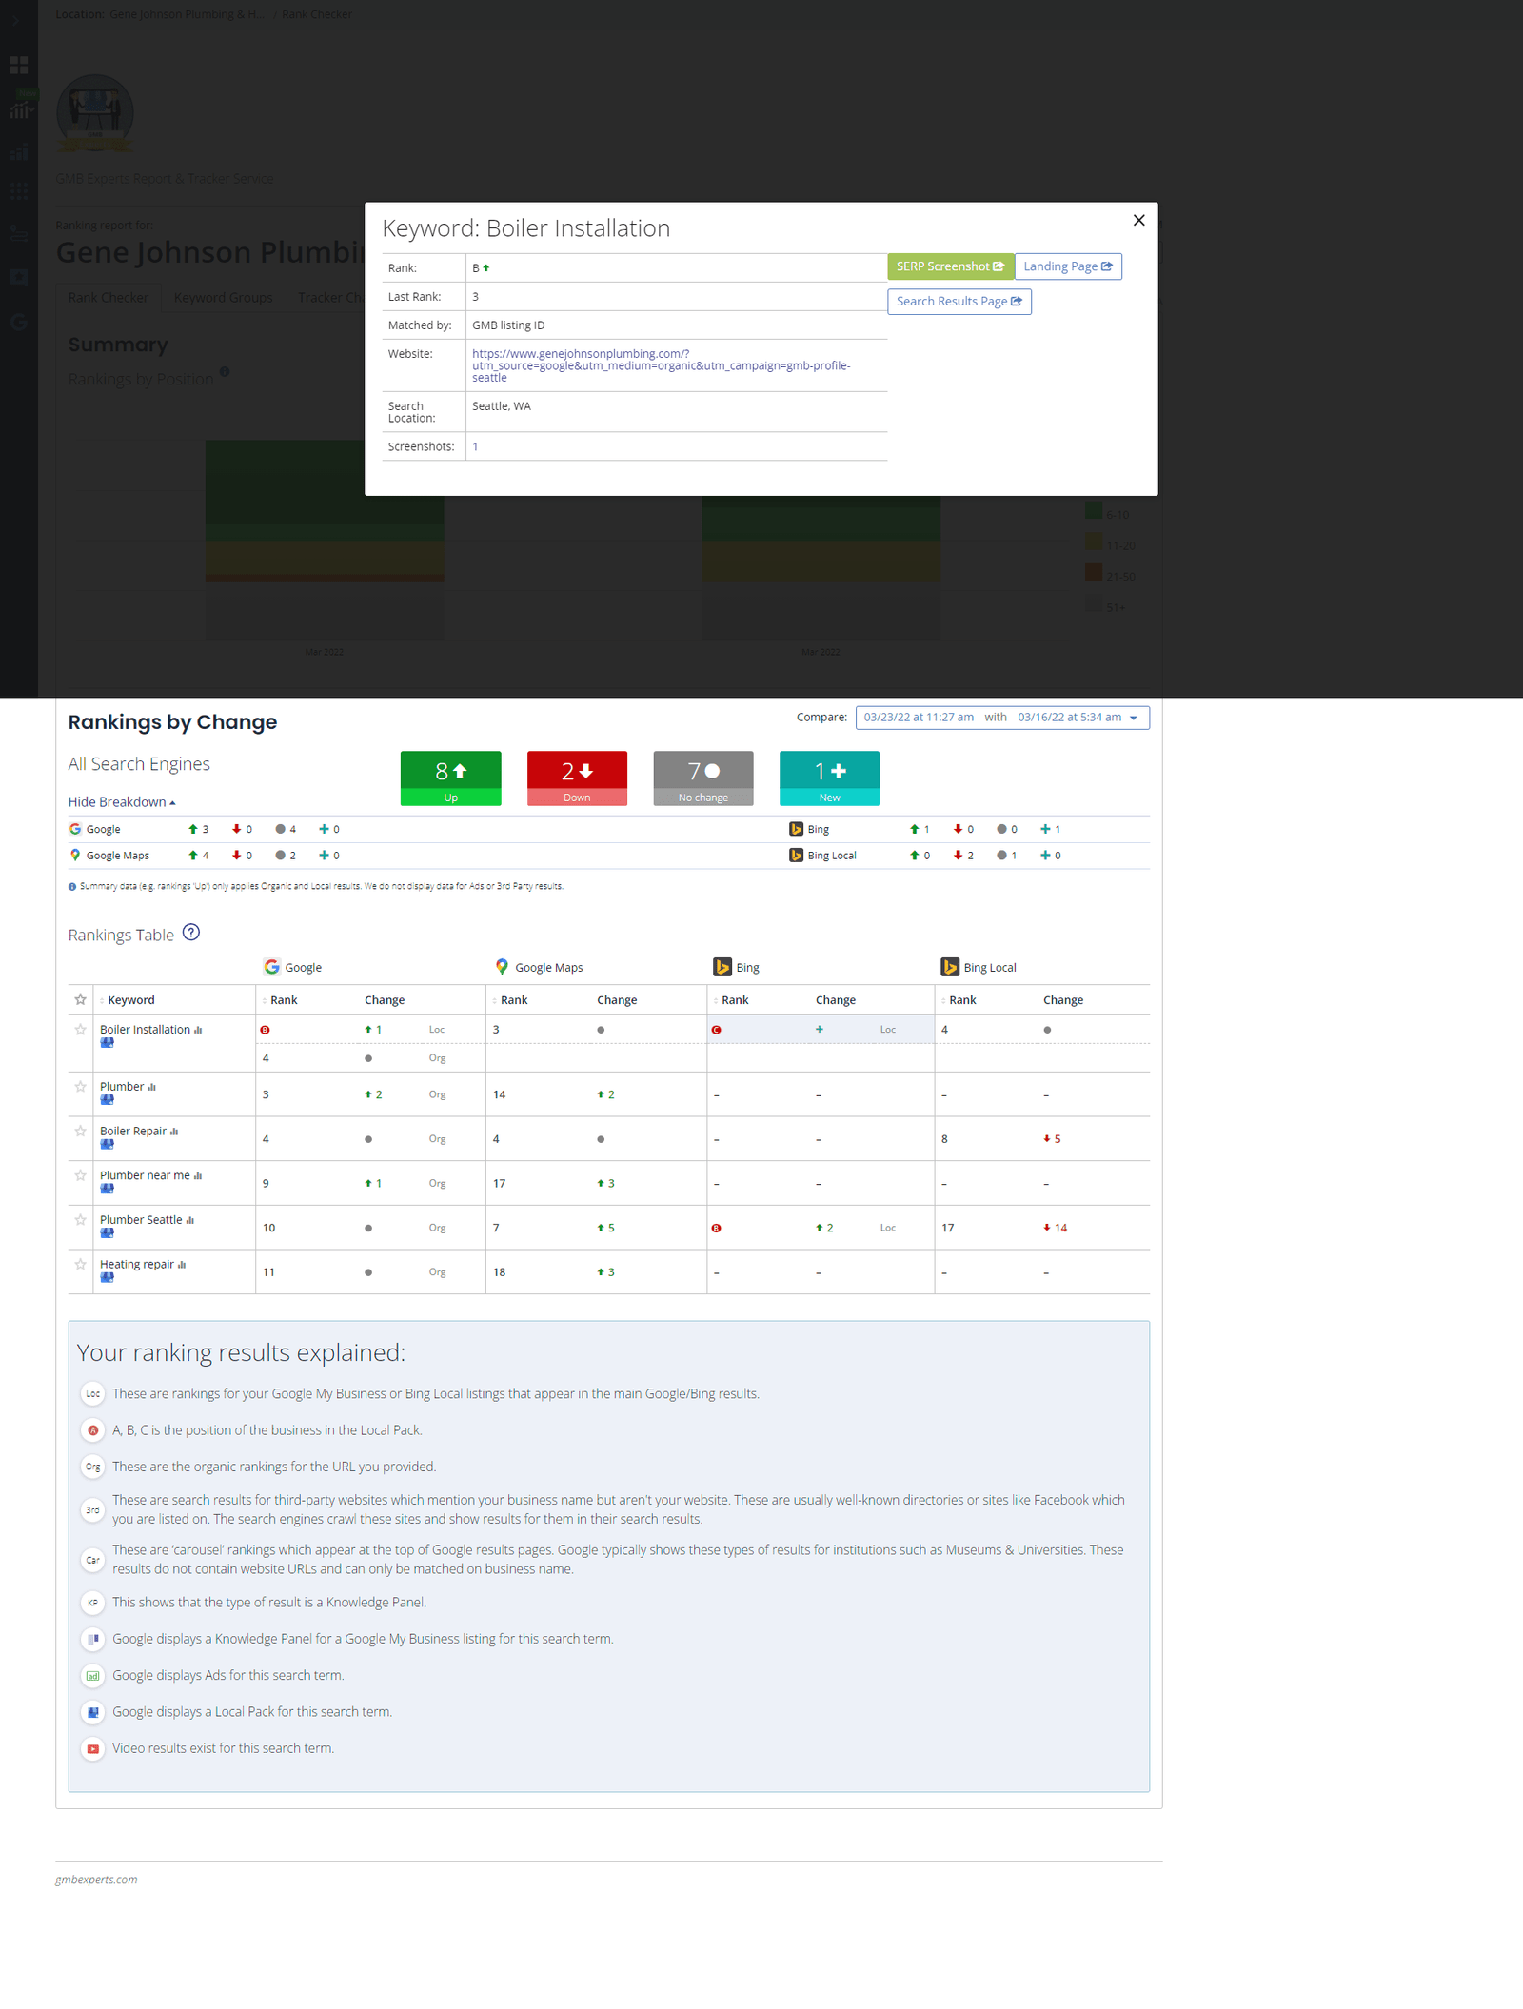Click red C Bing rank for Boiler Installation
Screen dimensions: 1523x2009
pos(717,1030)
